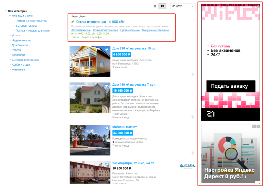Promote the 'Дом 210 м²' listing up arrow

pos(193,75)
